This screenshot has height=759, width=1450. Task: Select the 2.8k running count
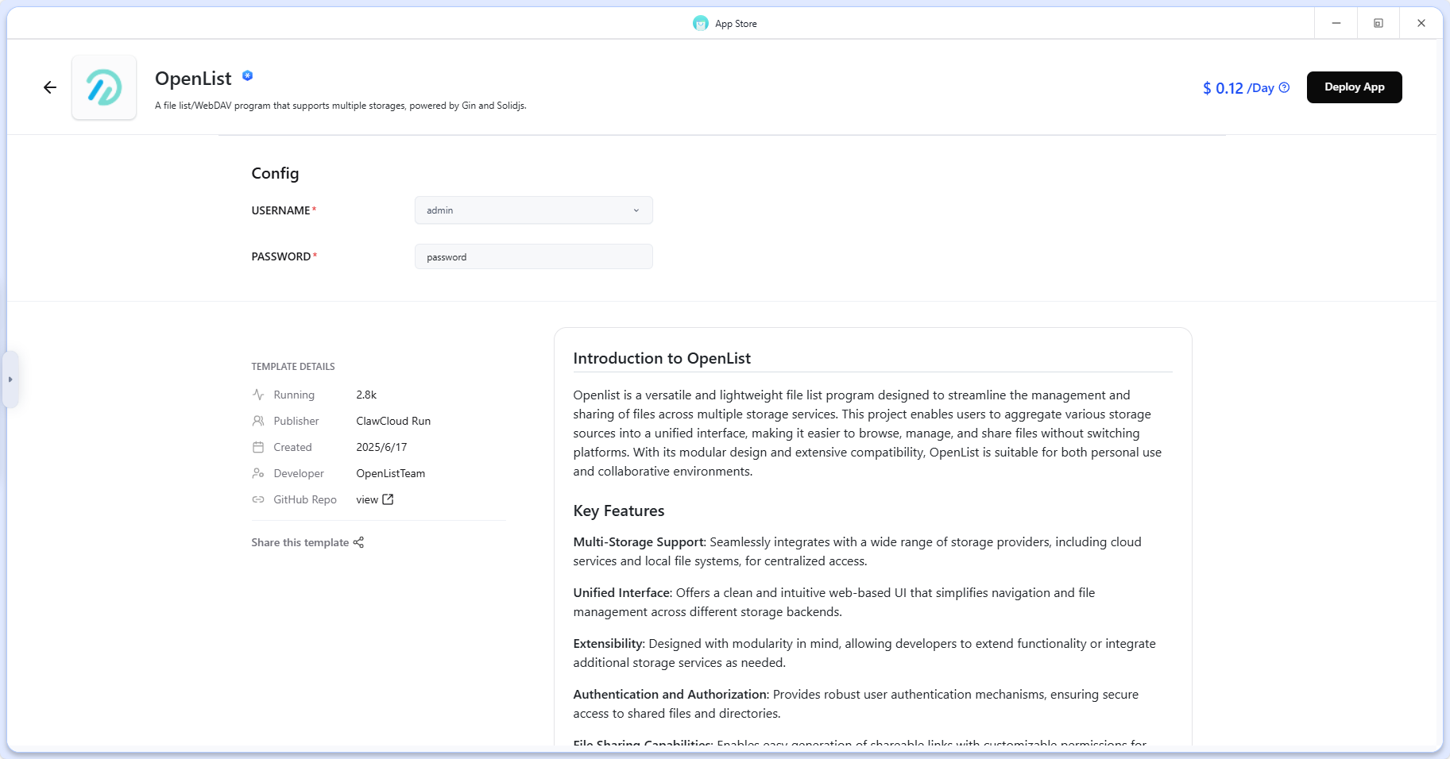click(366, 395)
